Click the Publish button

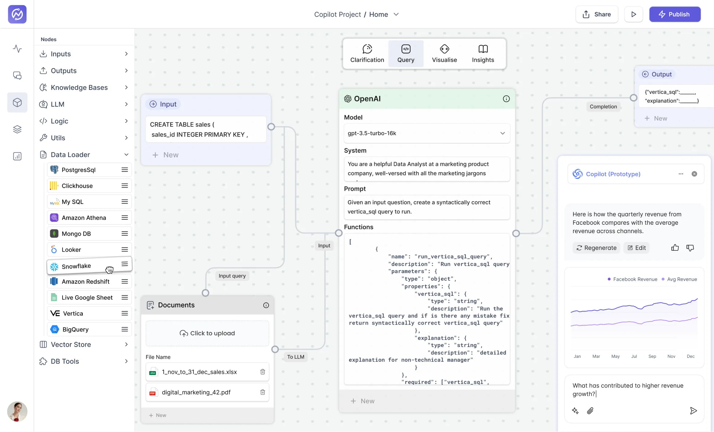pos(674,14)
